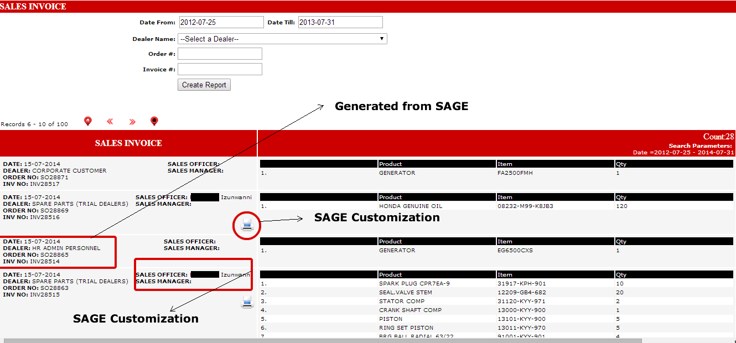The image size is (736, 343).
Task: Click item code 31120-KYY-971
Action: click(x=522, y=301)
